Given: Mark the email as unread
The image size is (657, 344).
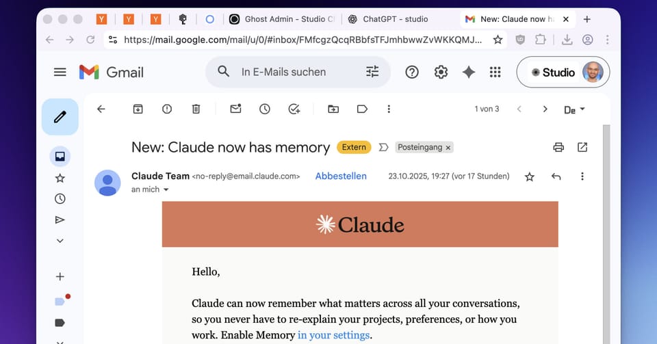Looking at the screenshot, I should click(x=235, y=109).
